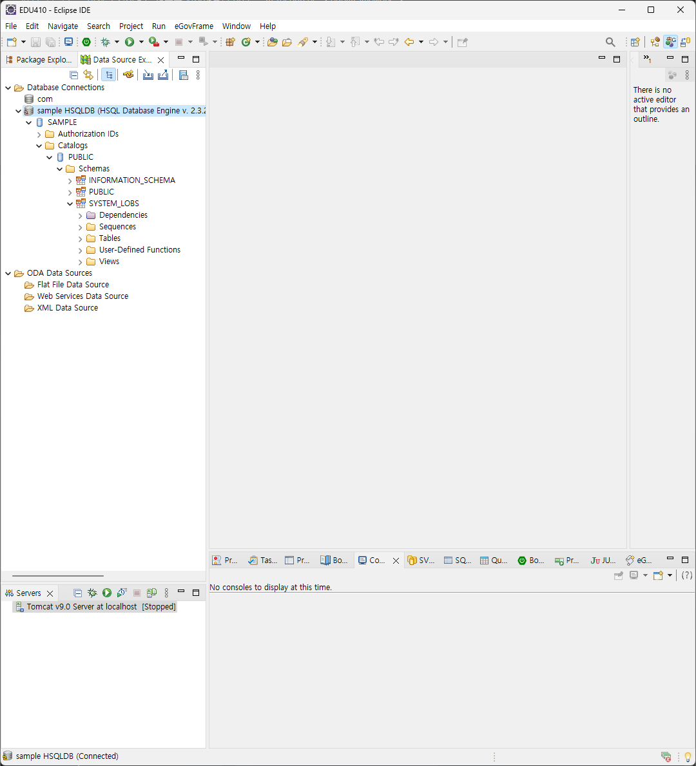
Task: Click the green Run toolbar button
Action: [x=130, y=42]
